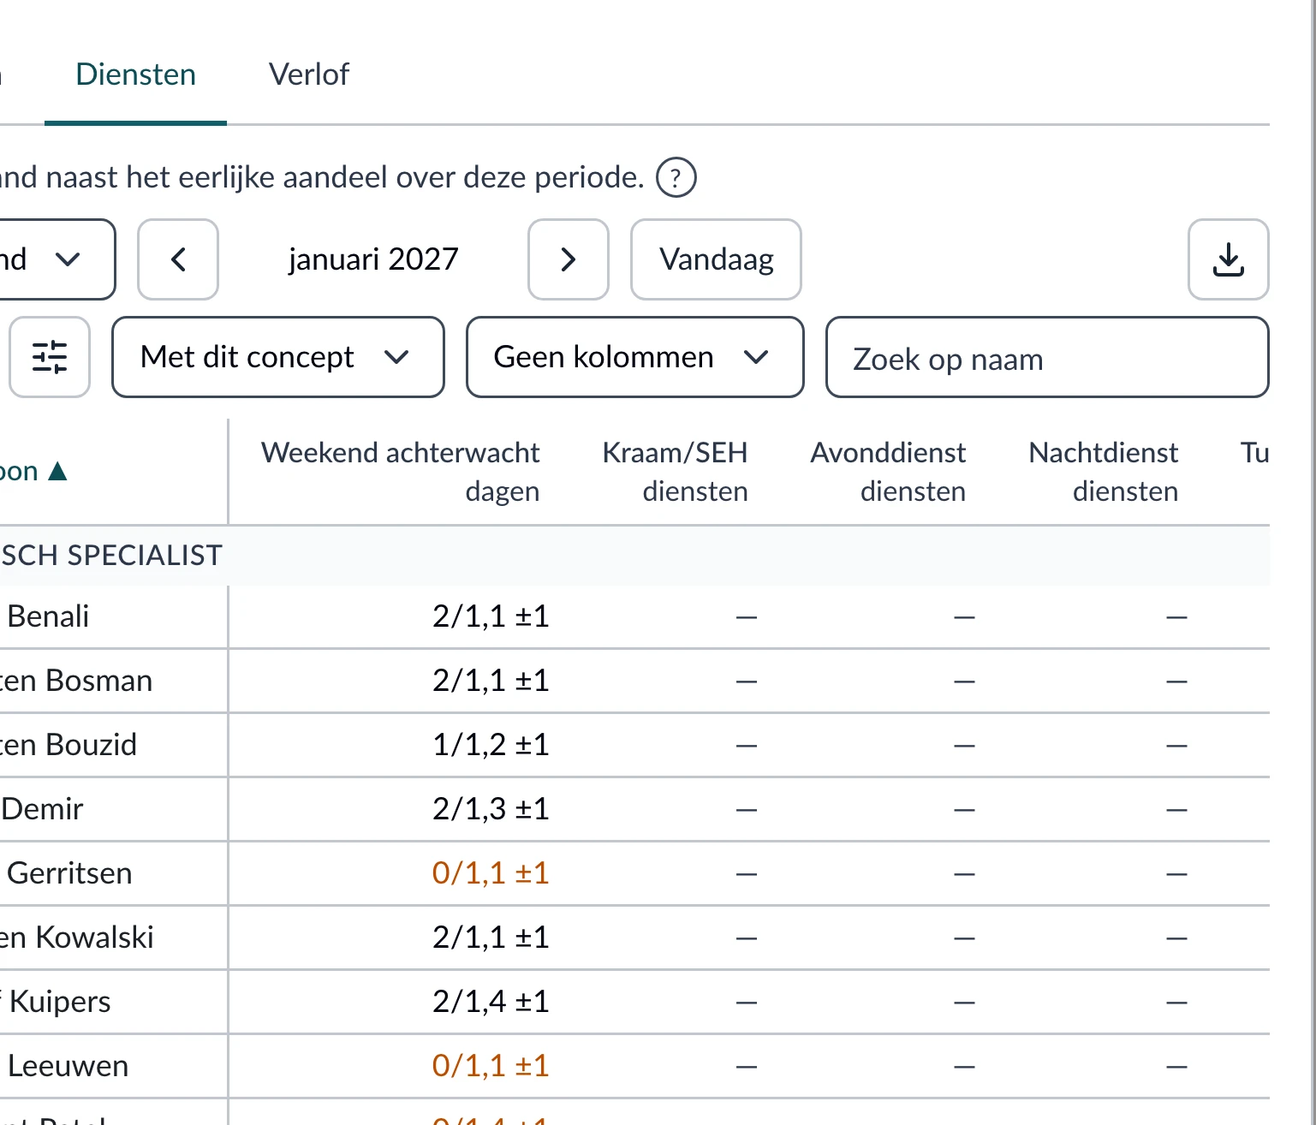Open the 'Met dit concept' dropdown

point(278,357)
